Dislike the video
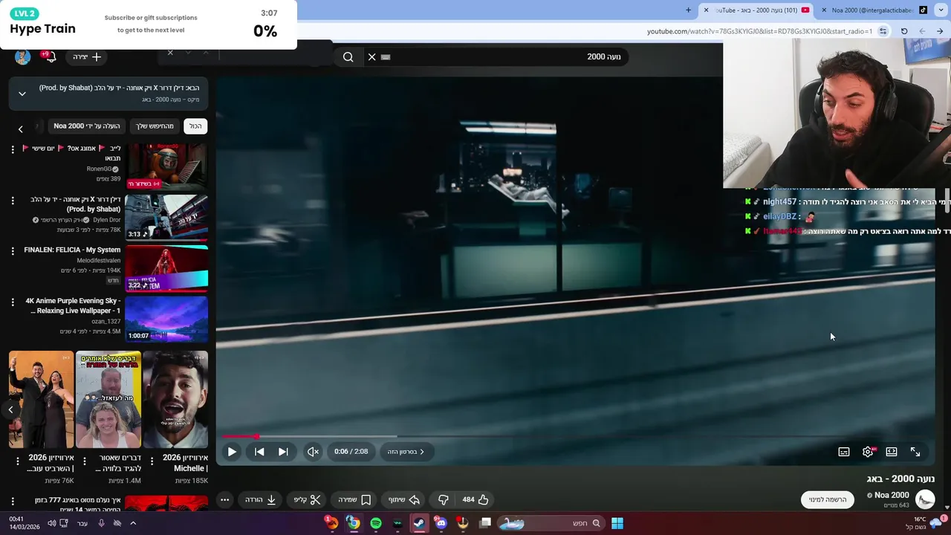This screenshot has height=535, width=951. [x=444, y=500]
